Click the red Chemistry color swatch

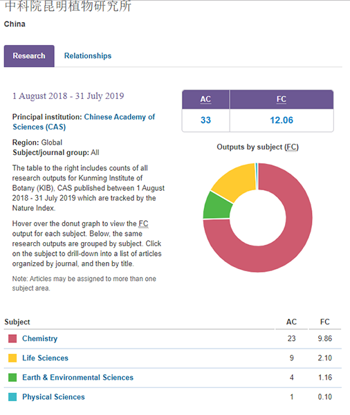(12, 338)
